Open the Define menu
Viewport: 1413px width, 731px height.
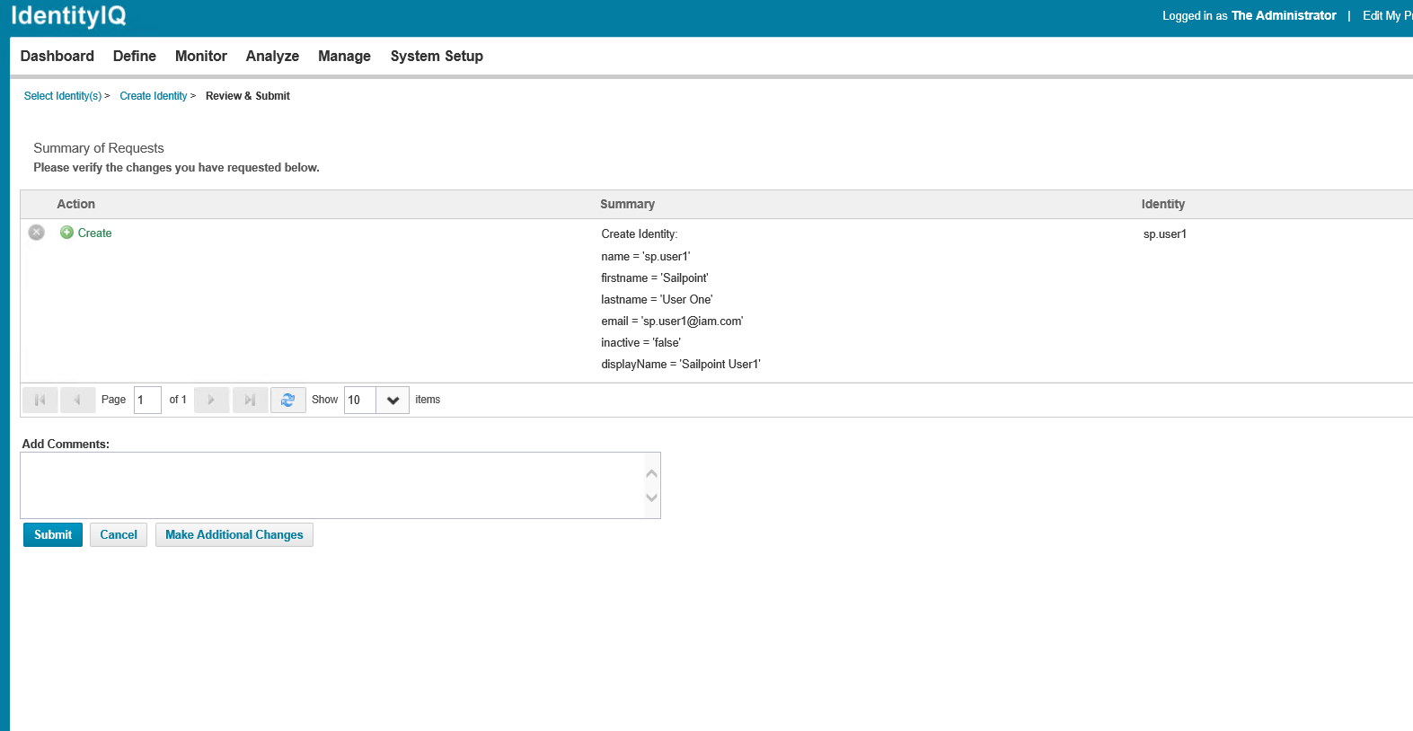(x=135, y=56)
